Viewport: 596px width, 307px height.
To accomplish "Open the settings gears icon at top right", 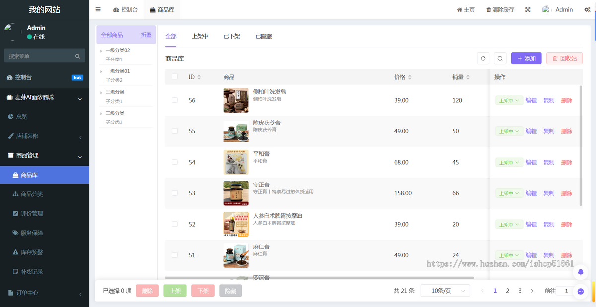I will pyautogui.click(x=588, y=10).
